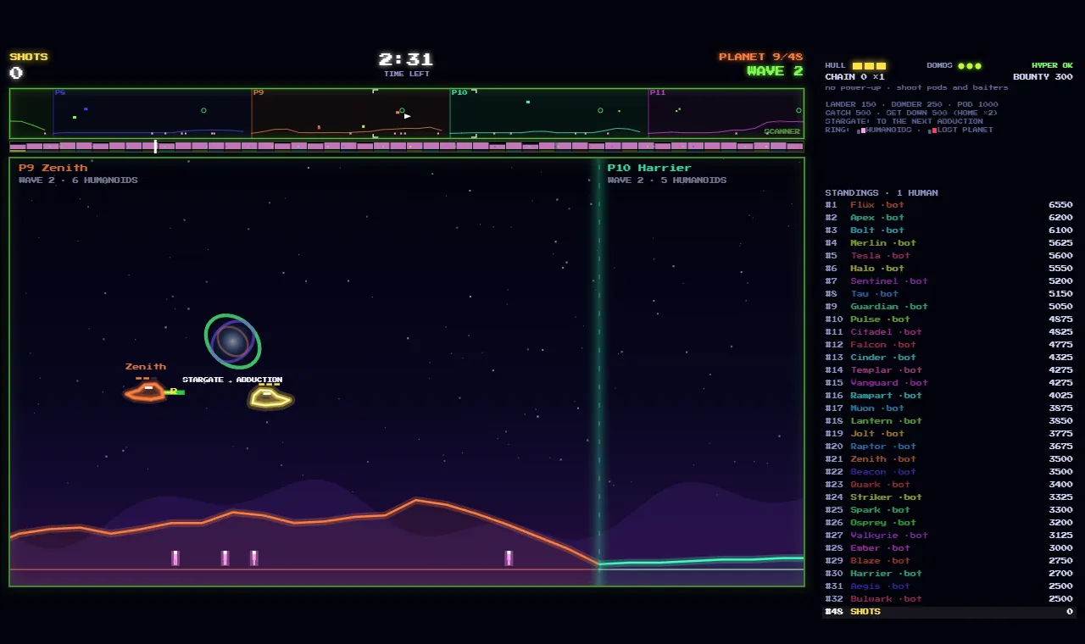Select #14 Templar bot in standings

tap(949, 370)
